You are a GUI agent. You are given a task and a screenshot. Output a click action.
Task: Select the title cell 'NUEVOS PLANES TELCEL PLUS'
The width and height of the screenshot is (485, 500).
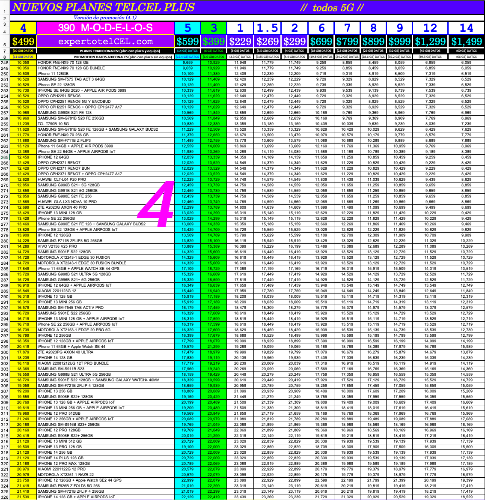point(103,7)
